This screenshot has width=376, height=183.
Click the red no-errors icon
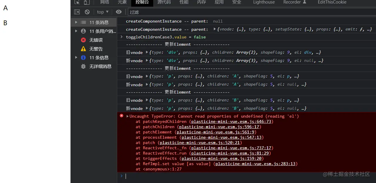click(x=83, y=40)
